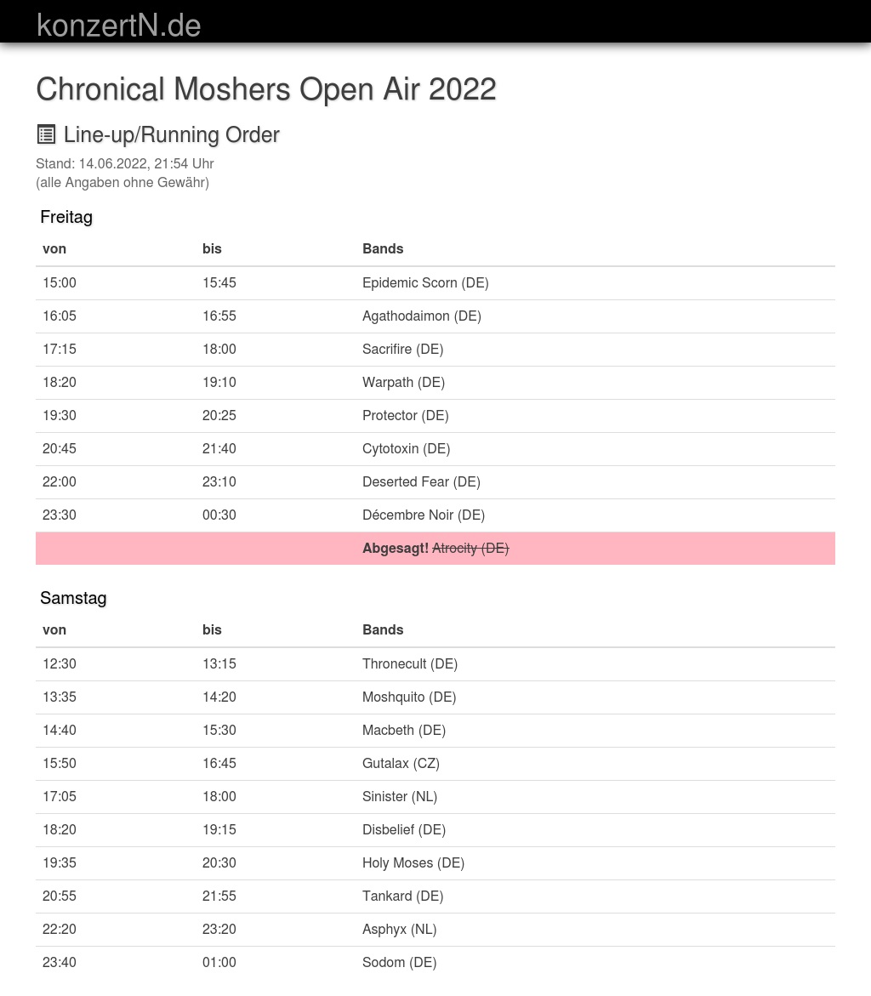Click the Freitag section heading
Viewport: 871px width, 996px height.
(x=66, y=217)
